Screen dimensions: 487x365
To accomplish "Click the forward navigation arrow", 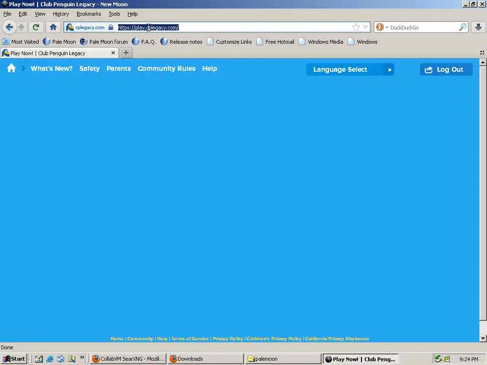I will point(21,27).
